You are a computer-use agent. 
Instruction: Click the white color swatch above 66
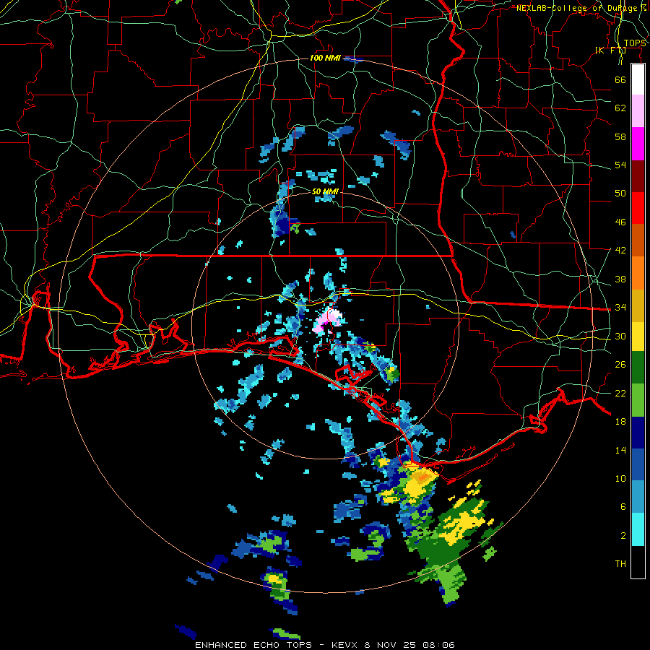click(x=638, y=79)
